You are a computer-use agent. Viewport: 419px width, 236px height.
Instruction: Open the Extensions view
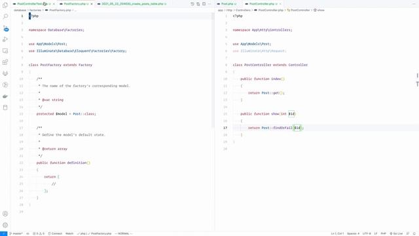5,62
